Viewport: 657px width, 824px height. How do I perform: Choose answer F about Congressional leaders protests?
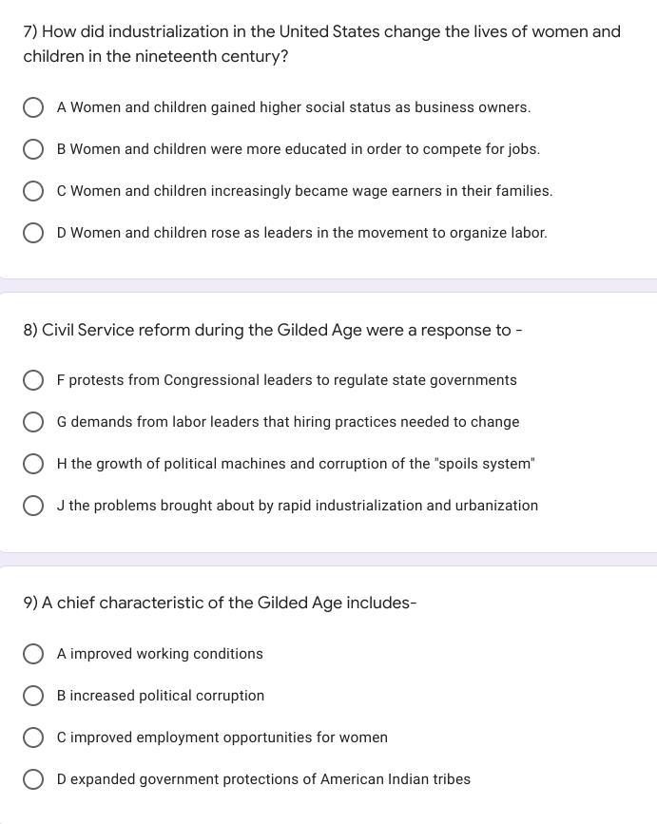point(32,380)
